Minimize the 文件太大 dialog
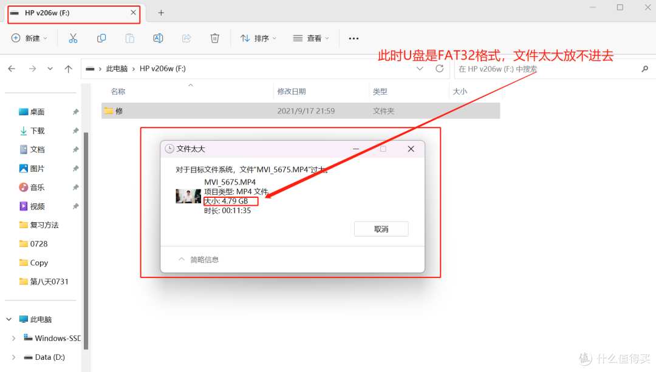This screenshot has height=372, width=656. tap(355, 149)
